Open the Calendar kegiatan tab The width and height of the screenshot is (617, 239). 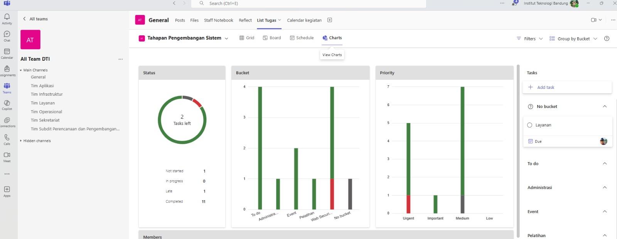(x=304, y=20)
